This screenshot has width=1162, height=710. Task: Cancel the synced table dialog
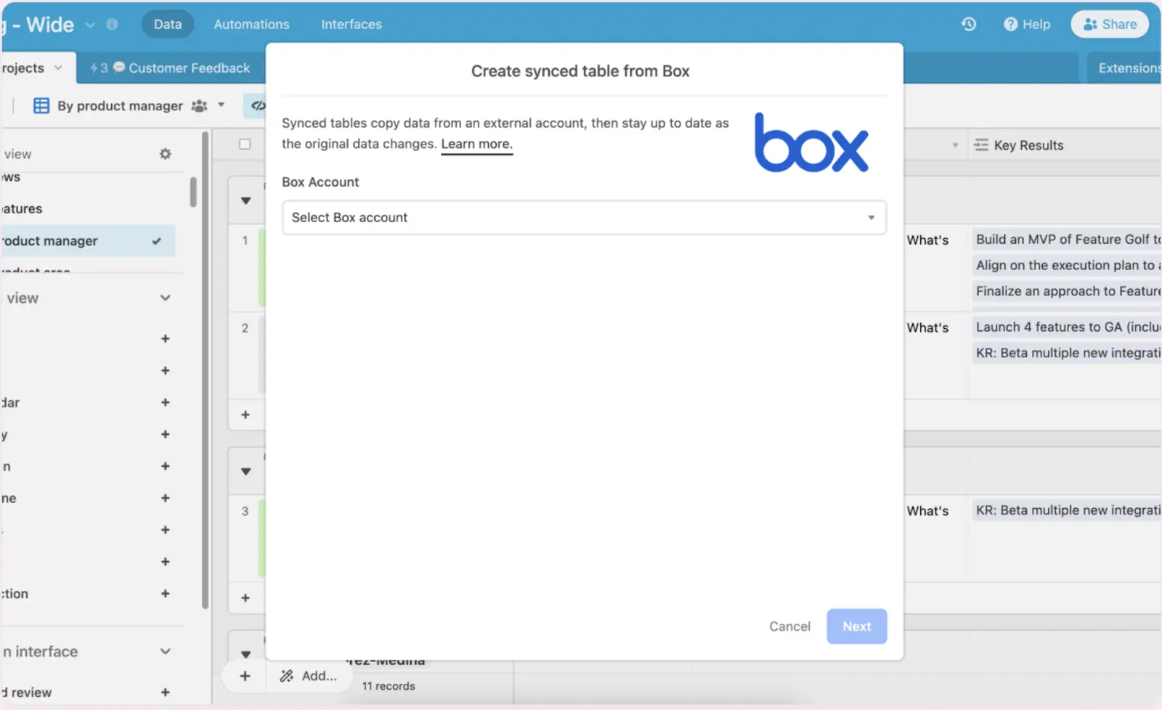pos(789,627)
